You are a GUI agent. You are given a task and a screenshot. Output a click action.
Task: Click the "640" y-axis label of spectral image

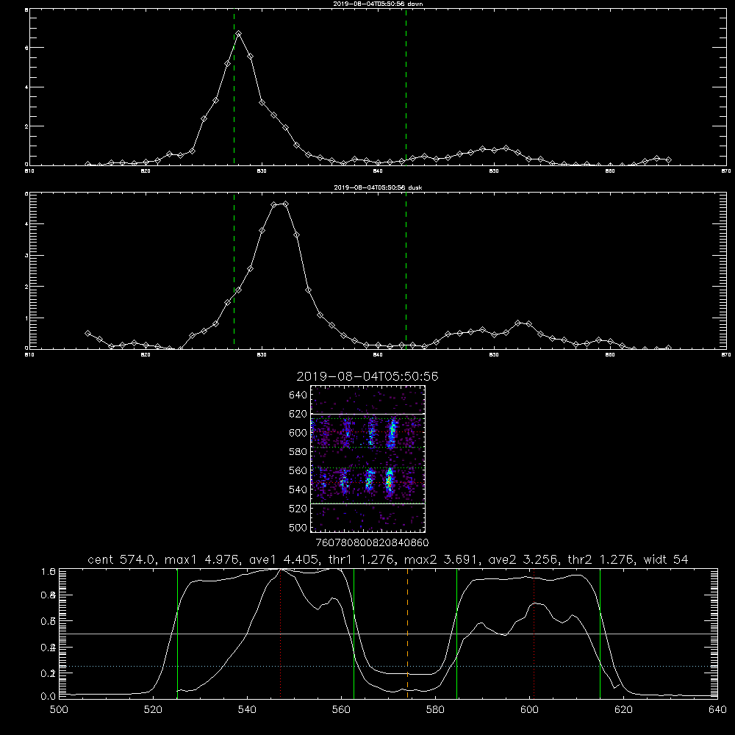(298, 395)
